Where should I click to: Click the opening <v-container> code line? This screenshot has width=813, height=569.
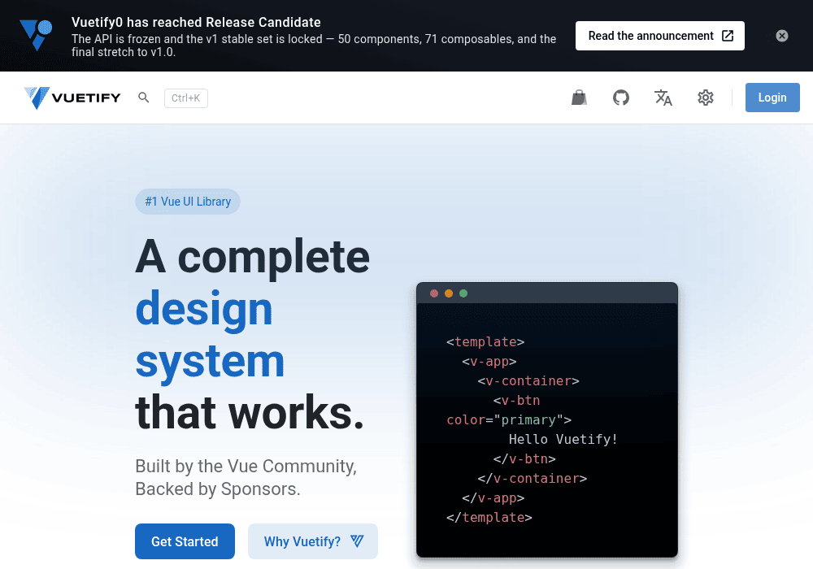pyautogui.click(x=528, y=381)
